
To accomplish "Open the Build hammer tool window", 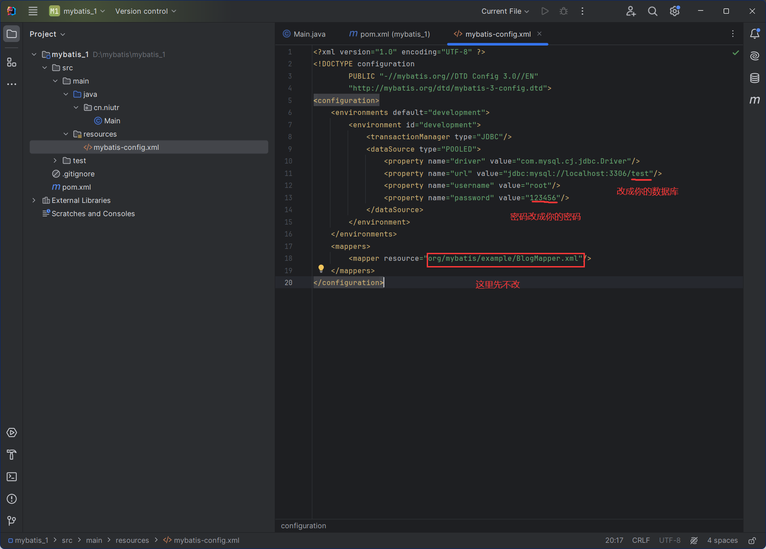I will (12, 454).
